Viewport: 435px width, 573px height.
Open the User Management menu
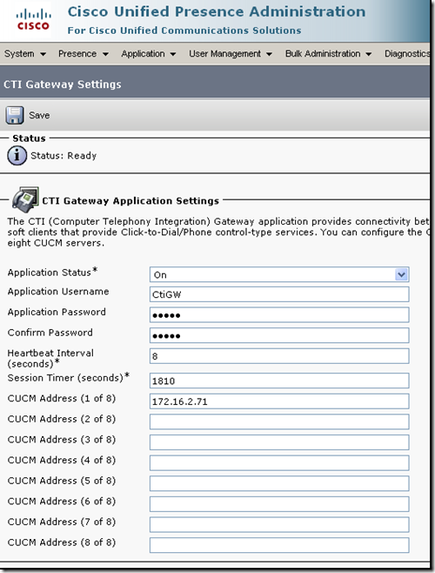tap(230, 54)
